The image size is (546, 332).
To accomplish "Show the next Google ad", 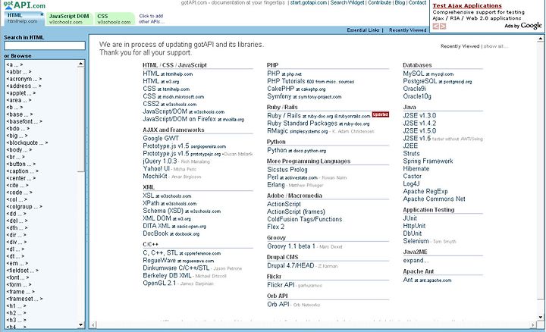I will (443, 27).
